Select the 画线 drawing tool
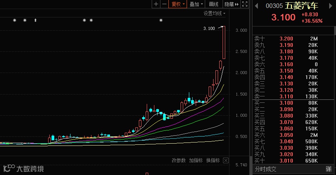Viewport: 336px width, 175px height. pos(214,4)
